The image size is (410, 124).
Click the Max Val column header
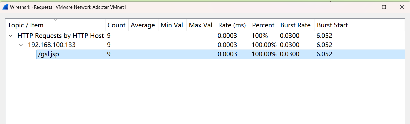click(x=200, y=25)
